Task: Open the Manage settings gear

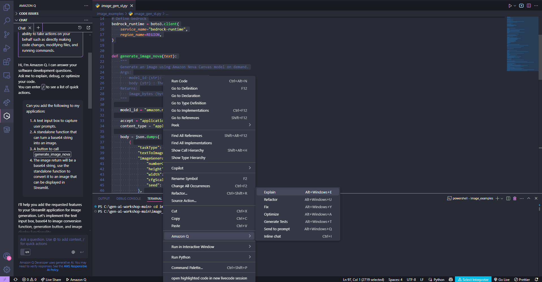Action: pos(7,270)
